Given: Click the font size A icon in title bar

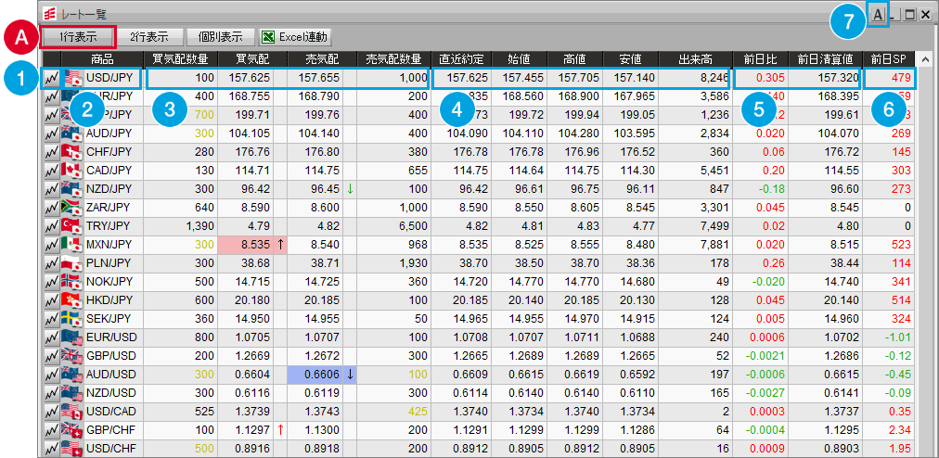Looking at the screenshot, I should pos(878,16).
